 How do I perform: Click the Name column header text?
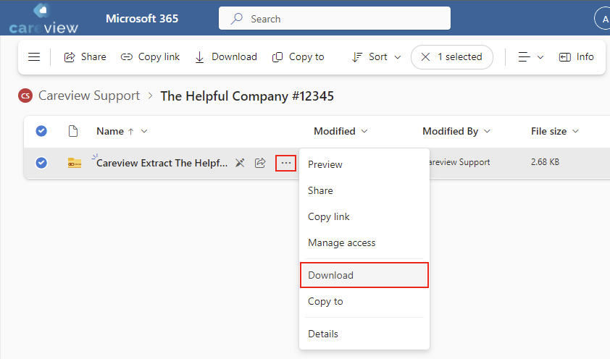click(x=110, y=131)
